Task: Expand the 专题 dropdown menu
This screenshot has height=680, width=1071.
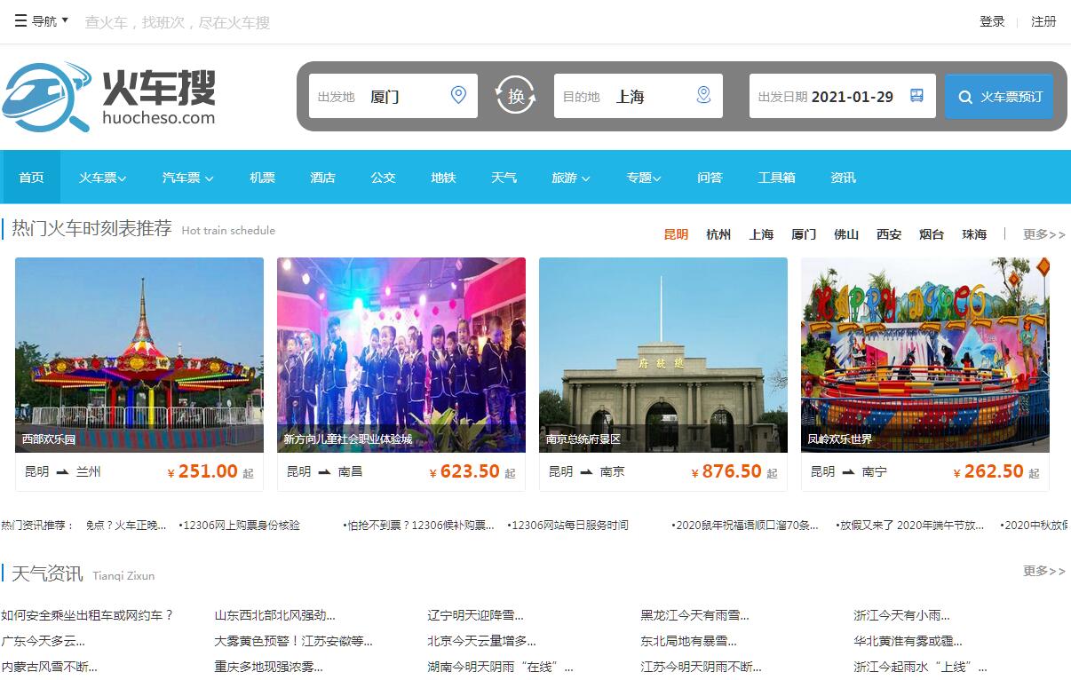Action: pos(644,178)
